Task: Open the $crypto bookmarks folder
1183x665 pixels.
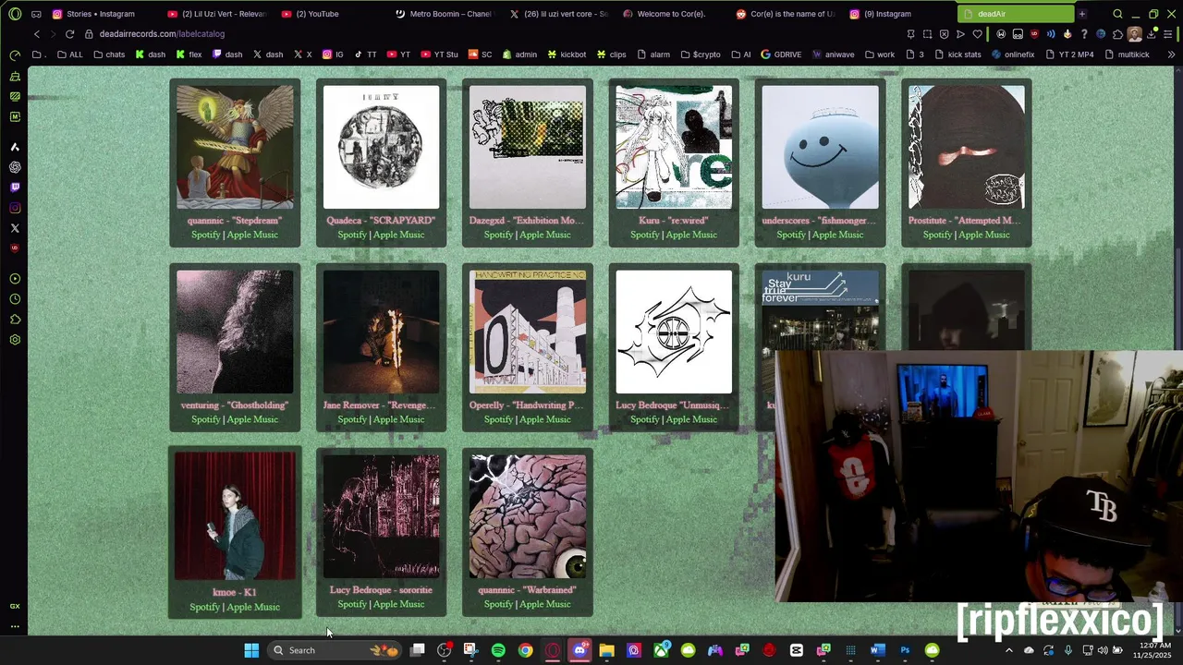Action: (x=700, y=54)
